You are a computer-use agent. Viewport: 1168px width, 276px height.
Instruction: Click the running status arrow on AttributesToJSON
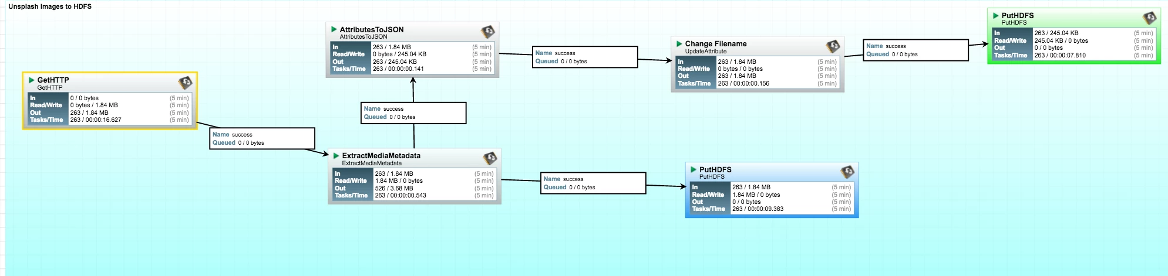click(334, 29)
